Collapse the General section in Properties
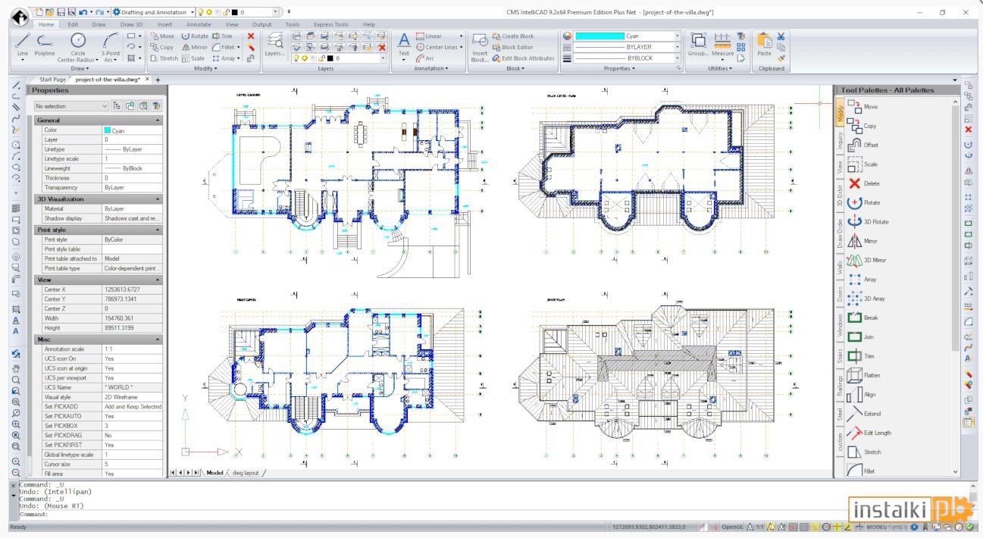Viewport: 983px width, 538px height. pos(158,120)
